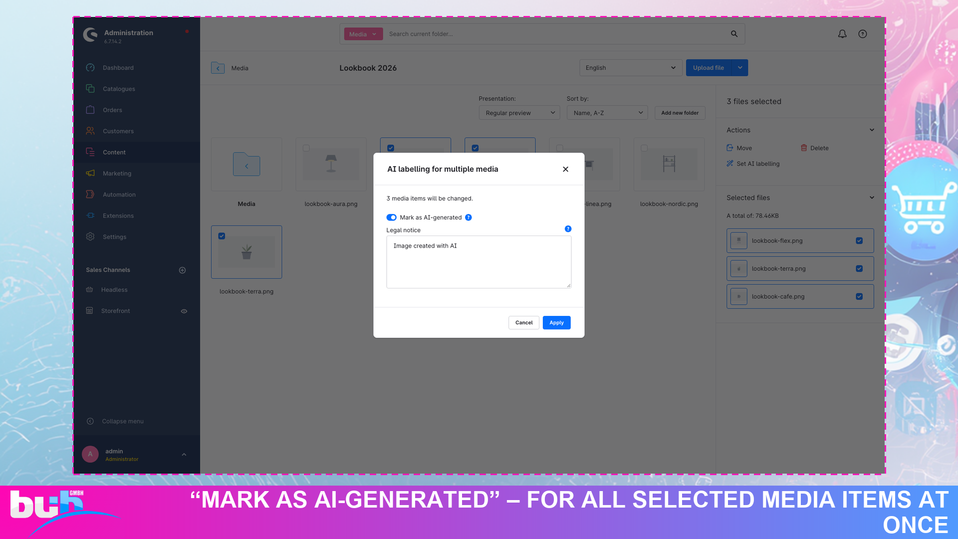Open the Name, A-Z sort dropdown

click(607, 113)
